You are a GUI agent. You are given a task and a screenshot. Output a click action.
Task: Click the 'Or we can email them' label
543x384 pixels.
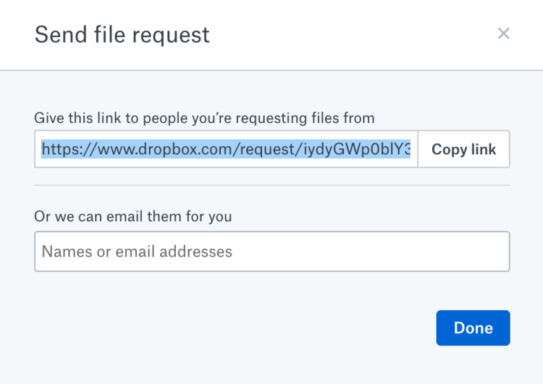[133, 216]
